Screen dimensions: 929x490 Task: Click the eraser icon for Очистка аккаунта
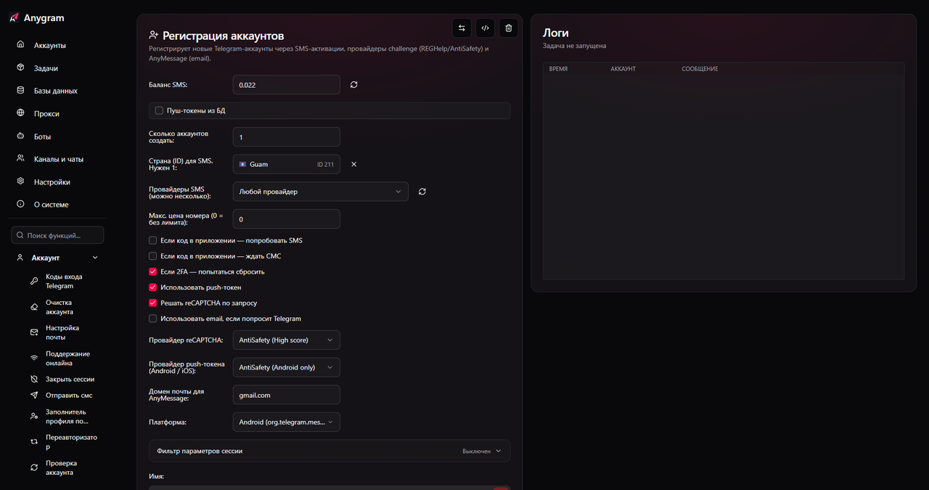pyautogui.click(x=33, y=307)
